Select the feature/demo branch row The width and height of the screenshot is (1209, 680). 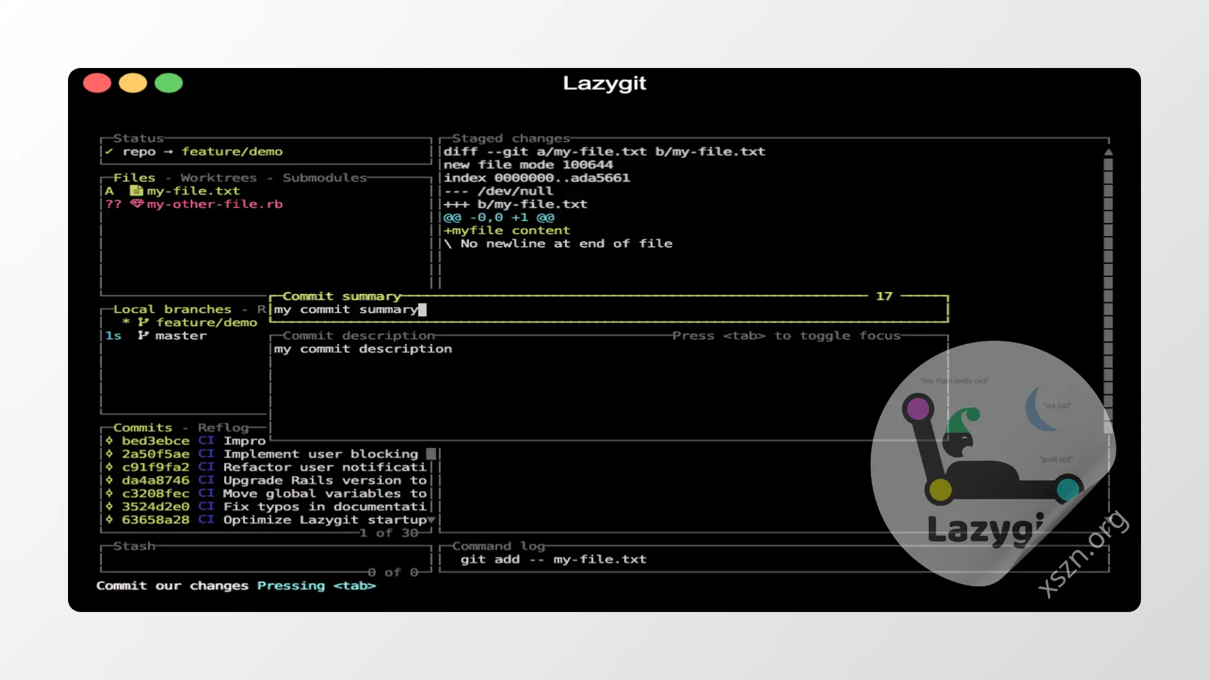pyautogui.click(x=186, y=322)
